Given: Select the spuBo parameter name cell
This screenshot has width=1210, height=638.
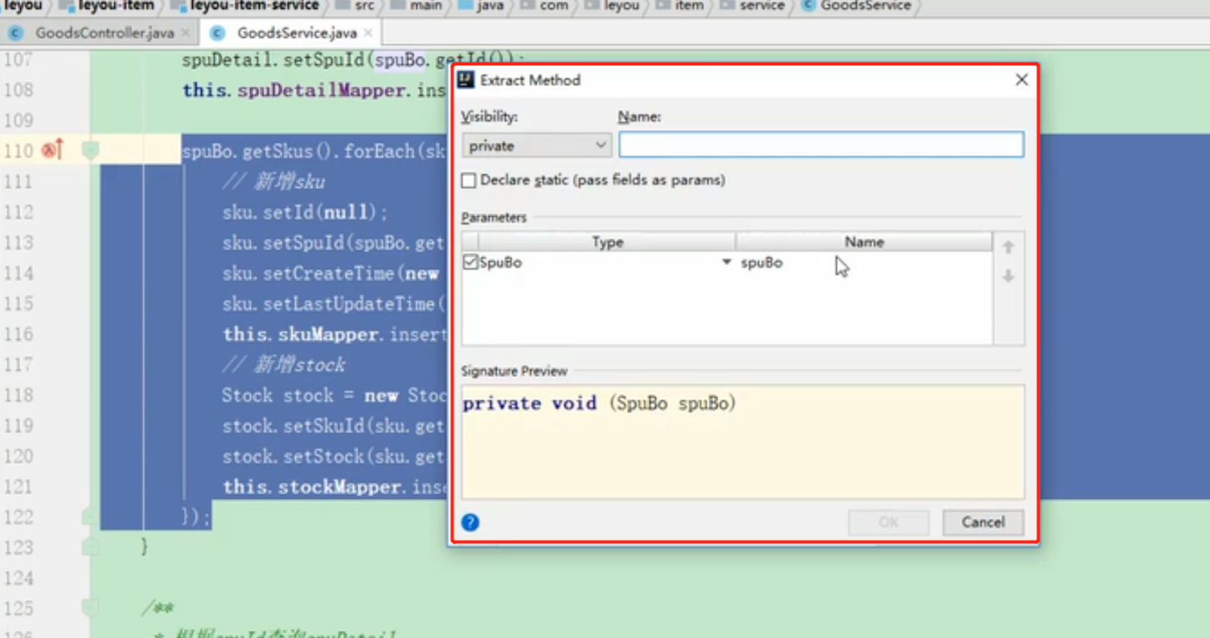Looking at the screenshot, I should click(x=863, y=263).
